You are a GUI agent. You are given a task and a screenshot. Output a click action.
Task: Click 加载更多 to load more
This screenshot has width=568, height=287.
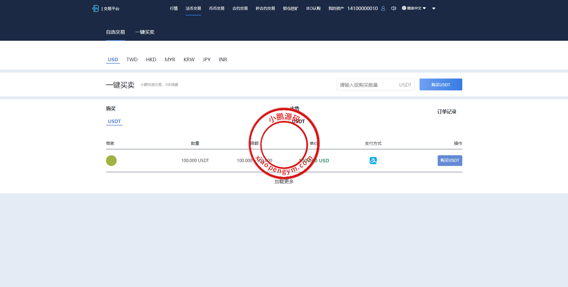point(284,182)
